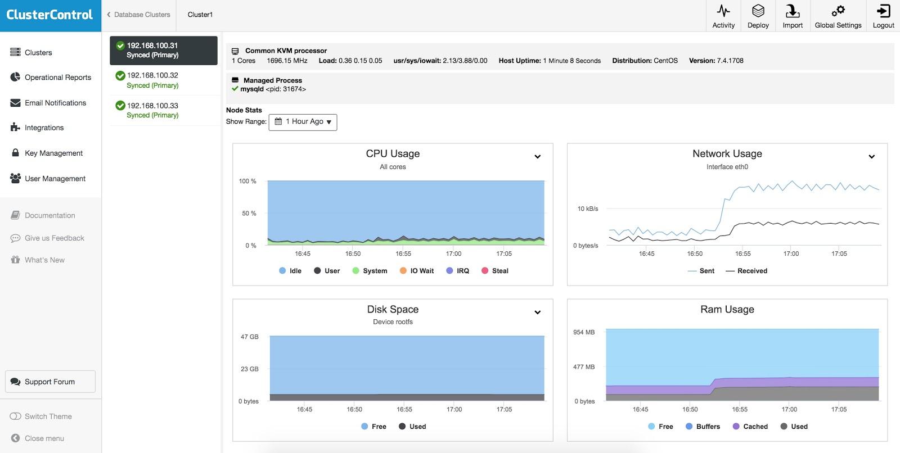Toggle the Free series in Ram Usage legend
The width and height of the screenshot is (900, 453).
[x=660, y=427]
